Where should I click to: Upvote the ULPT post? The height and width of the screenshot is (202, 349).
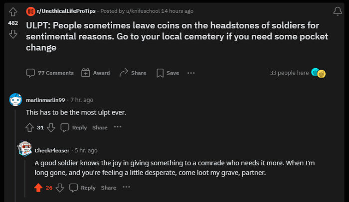click(x=13, y=11)
